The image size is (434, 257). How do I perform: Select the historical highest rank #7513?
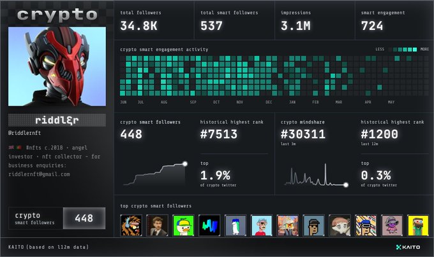(219, 134)
